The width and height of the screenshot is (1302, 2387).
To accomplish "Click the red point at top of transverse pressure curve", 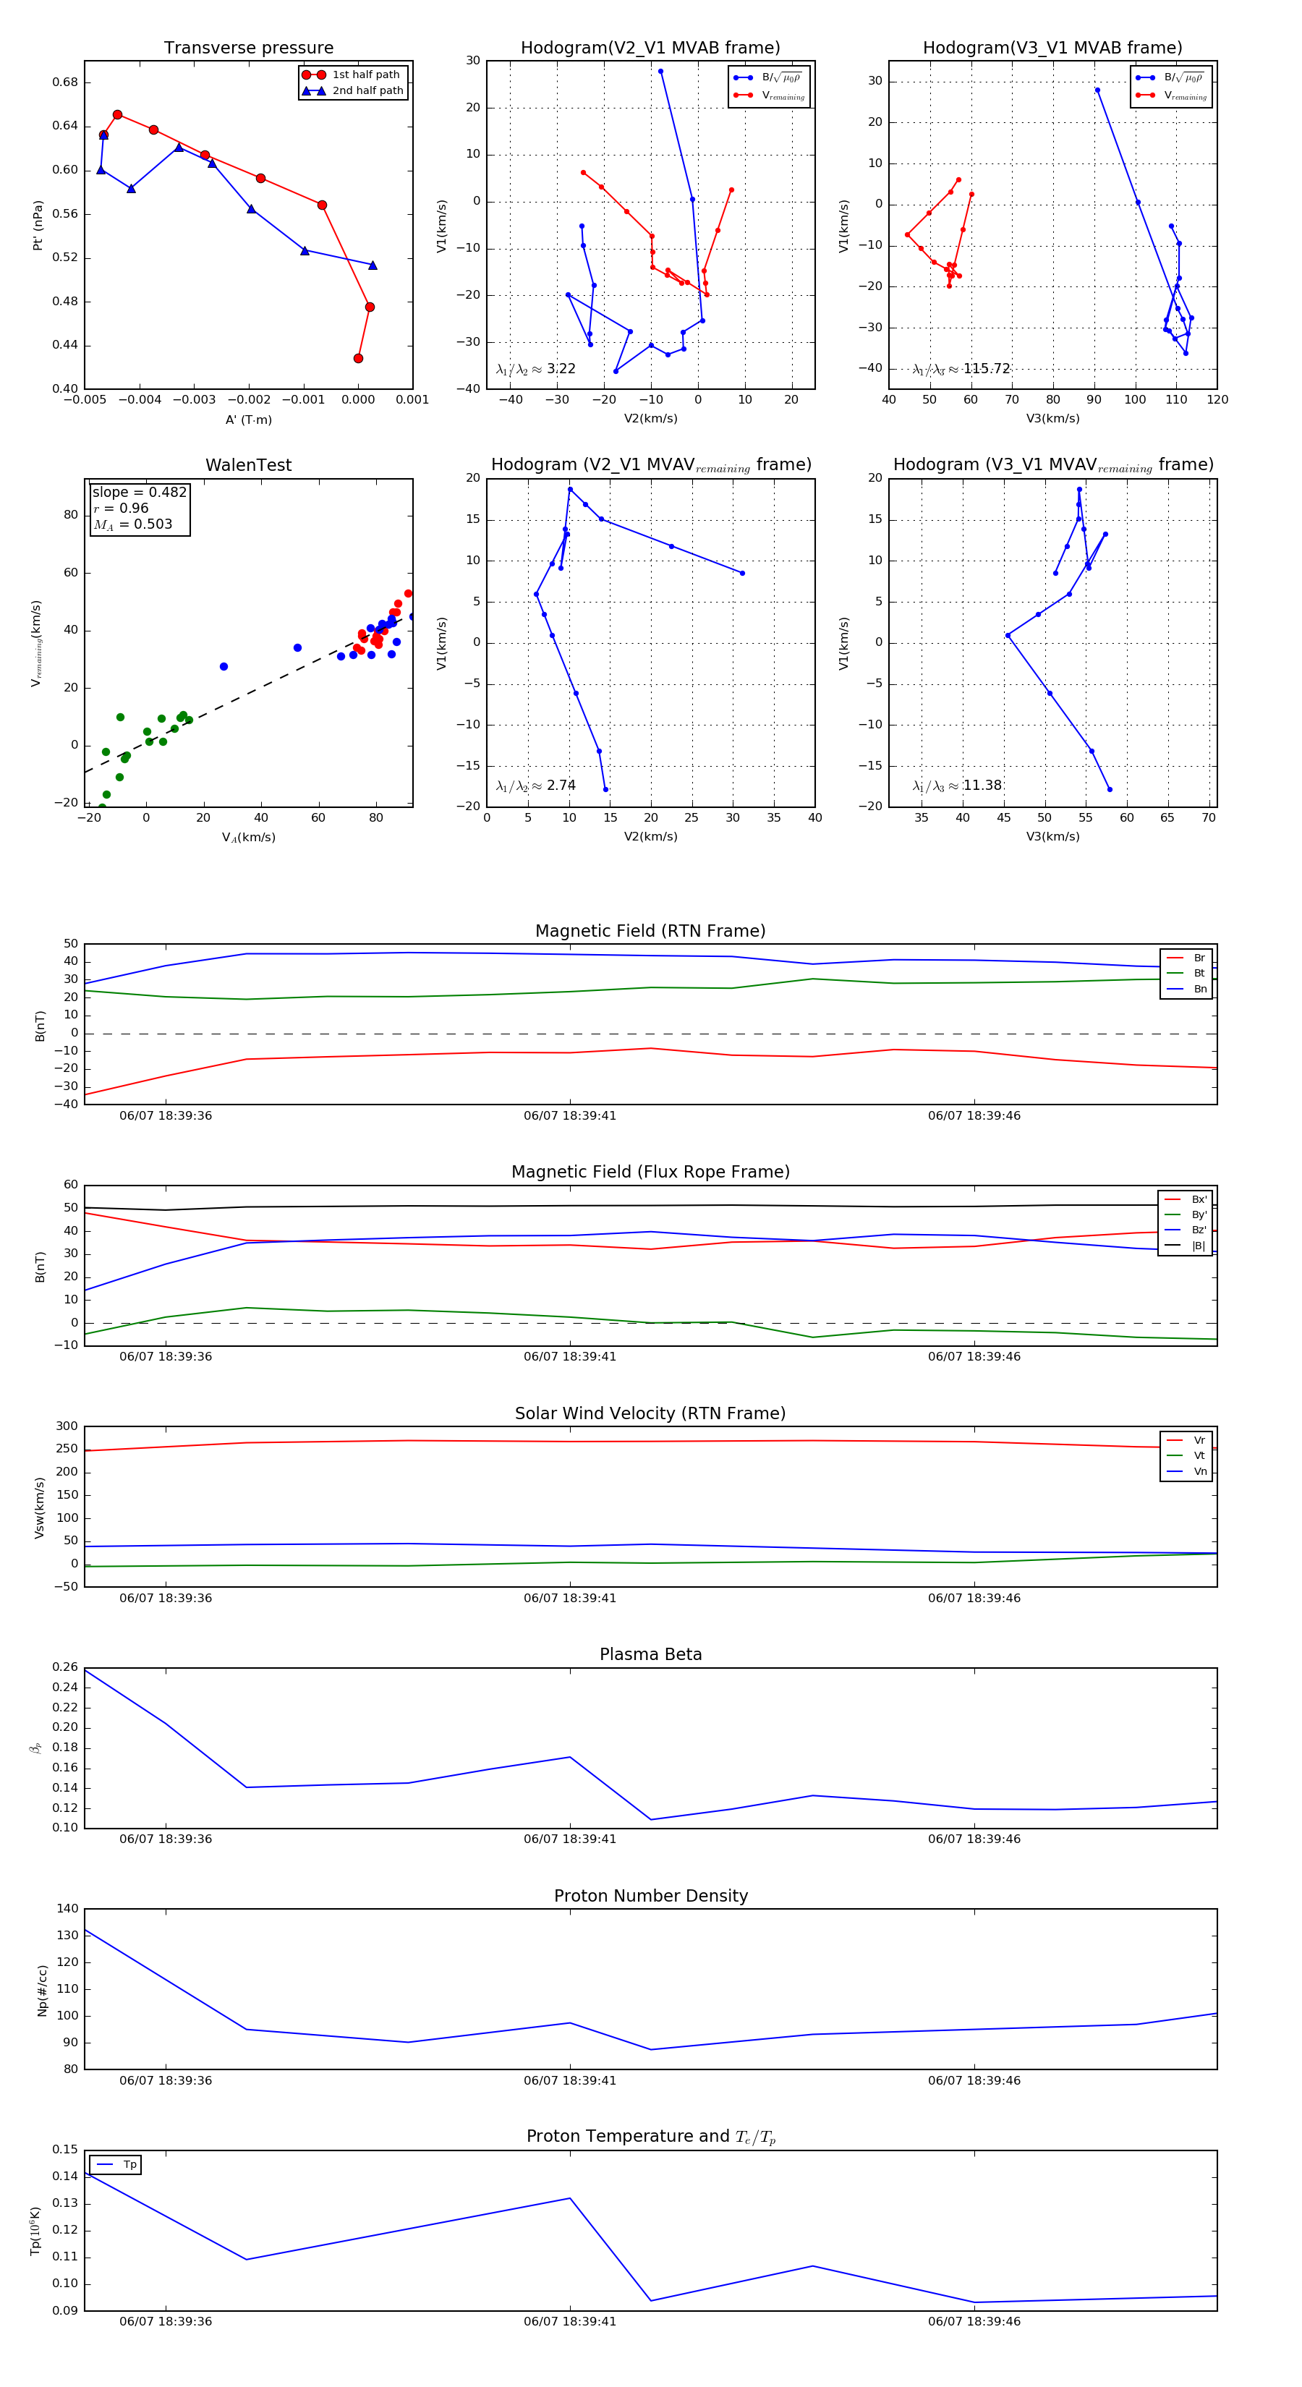I will point(118,115).
